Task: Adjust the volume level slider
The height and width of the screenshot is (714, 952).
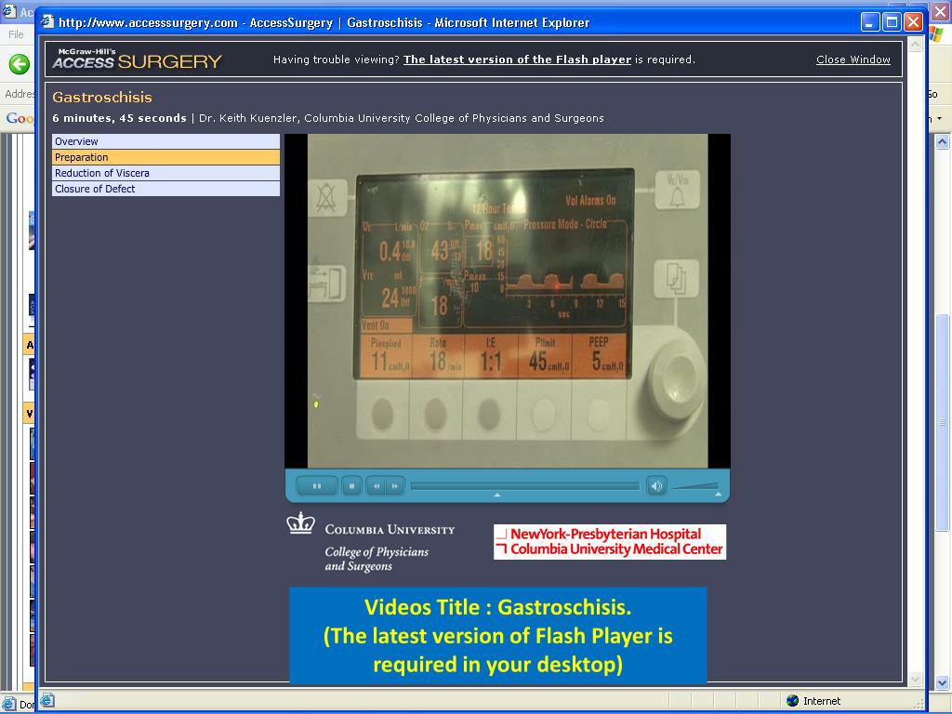Action: click(x=695, y=485)
